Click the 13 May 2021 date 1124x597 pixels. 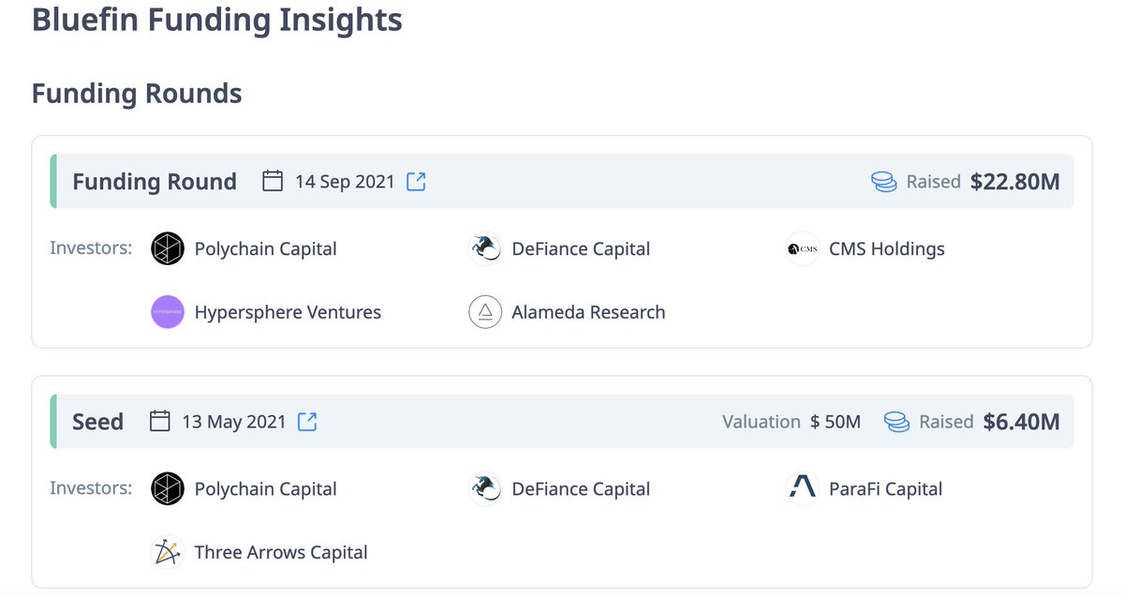tap(234, 422)
